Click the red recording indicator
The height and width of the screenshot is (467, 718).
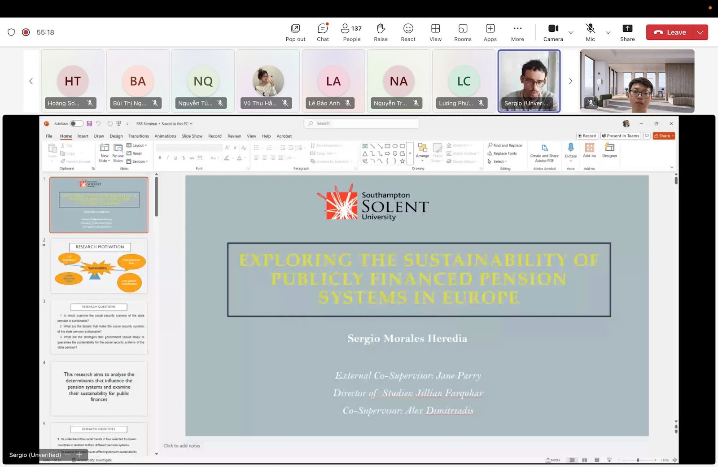[26, 32]
